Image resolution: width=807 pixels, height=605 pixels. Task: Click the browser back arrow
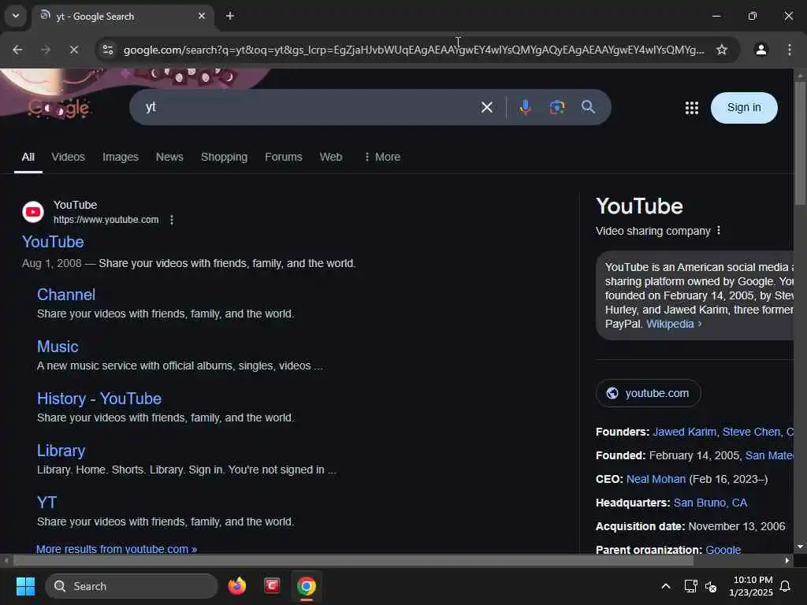pos(17,50)
